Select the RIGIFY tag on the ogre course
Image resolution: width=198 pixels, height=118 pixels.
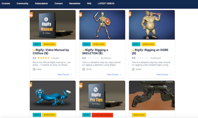tap(136, 44)
